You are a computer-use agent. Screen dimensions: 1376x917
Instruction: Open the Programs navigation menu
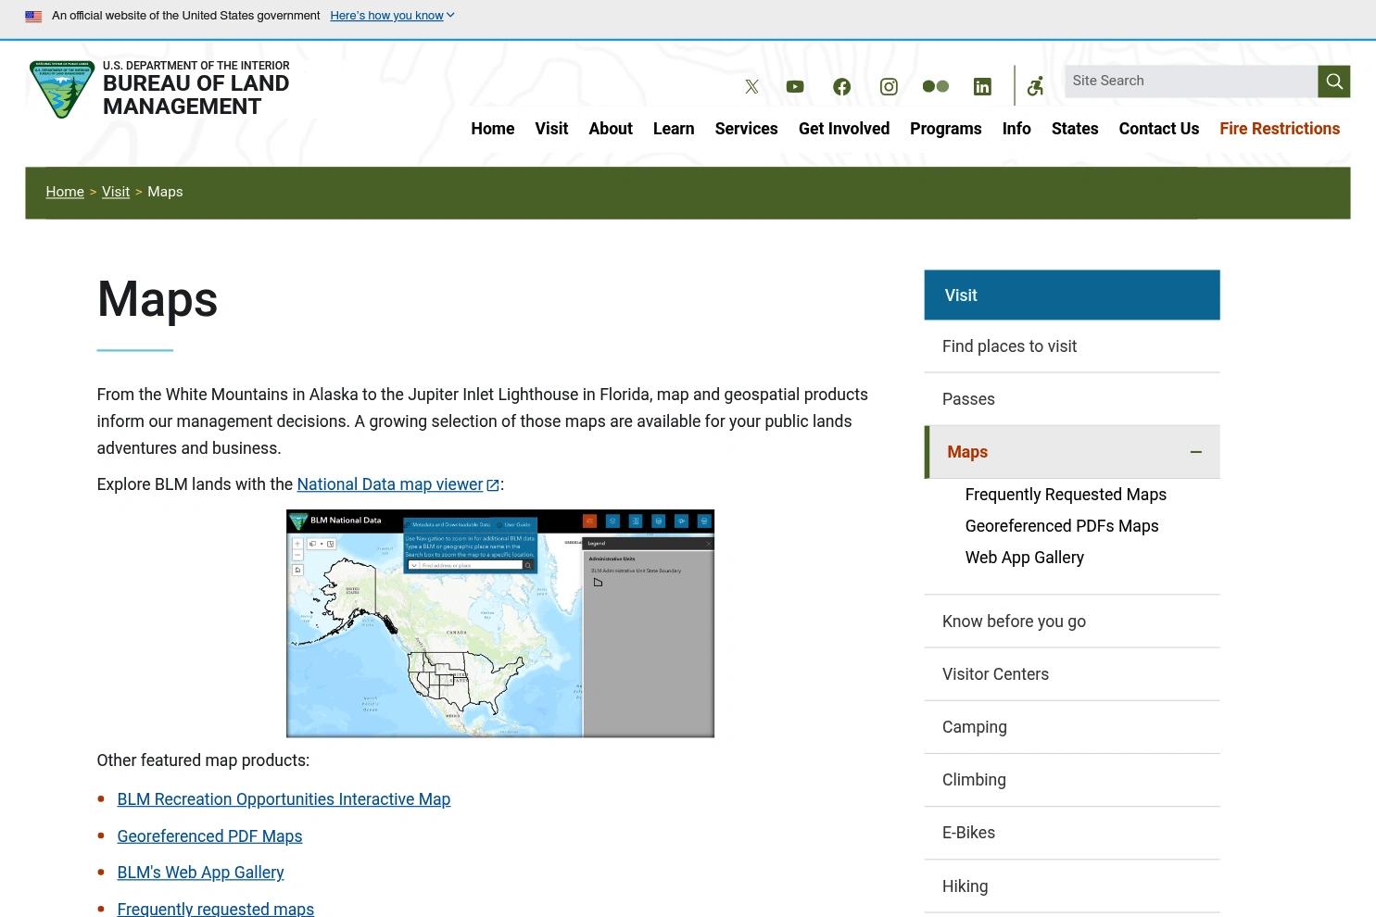pos(945,129)
